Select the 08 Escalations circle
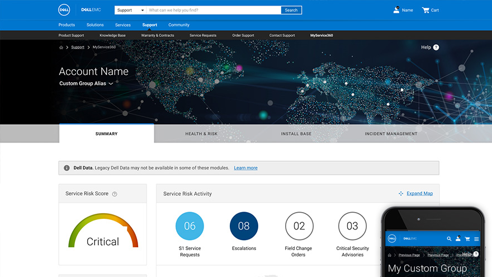Image resolution: width=492 pixels, height=277 pixels. 244,226
